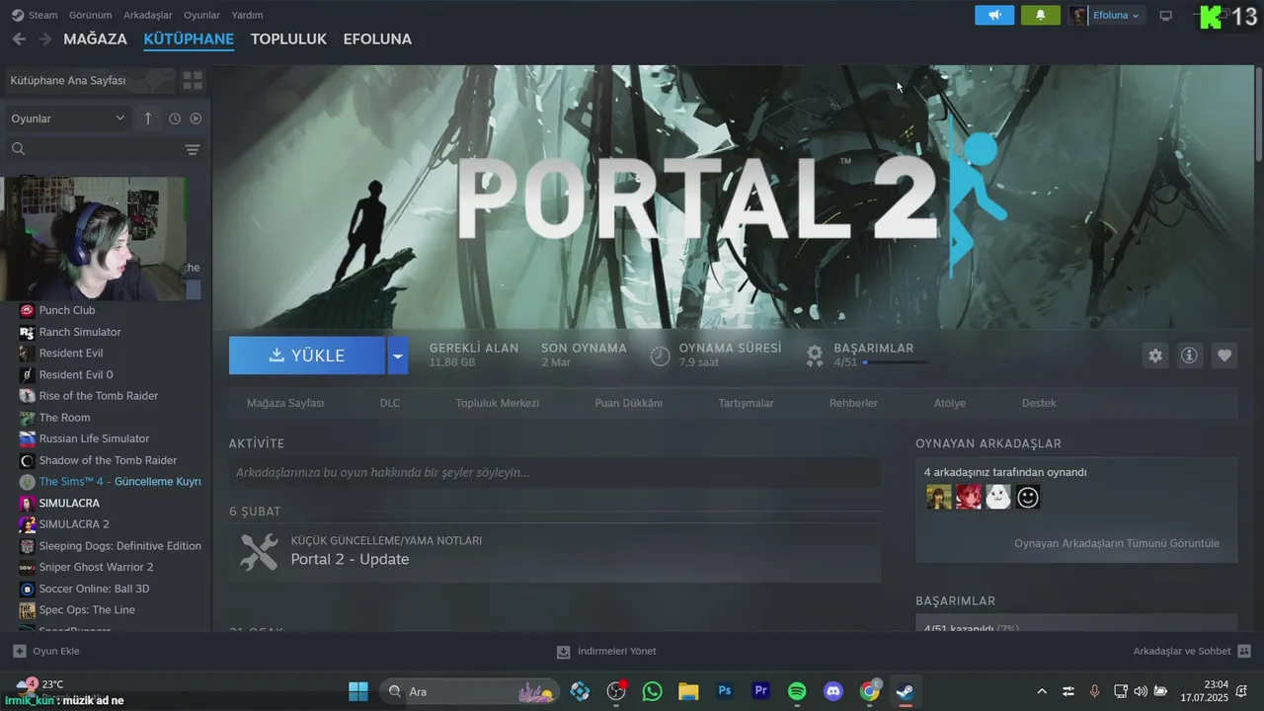Click the YÜKLE install button
Screen dimensions: 1264x711
click(x=307, y=355)
